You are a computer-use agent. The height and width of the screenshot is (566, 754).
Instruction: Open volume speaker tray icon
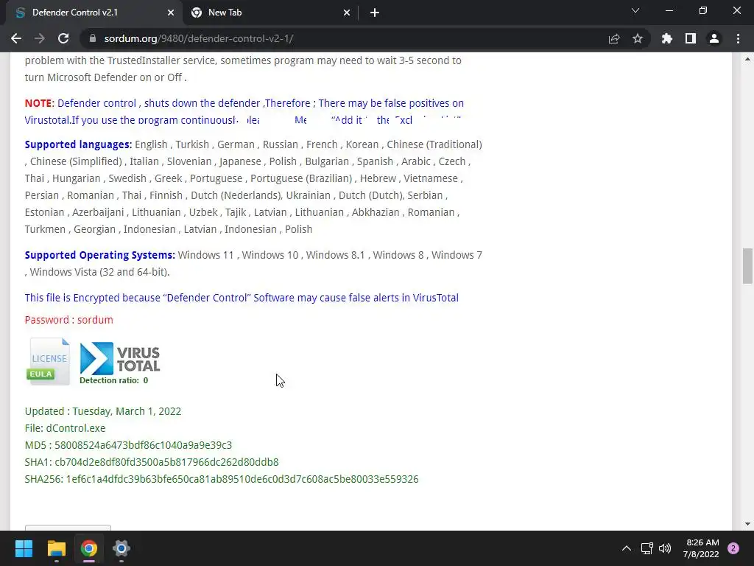pyautogui.click(x=665, y=548)
